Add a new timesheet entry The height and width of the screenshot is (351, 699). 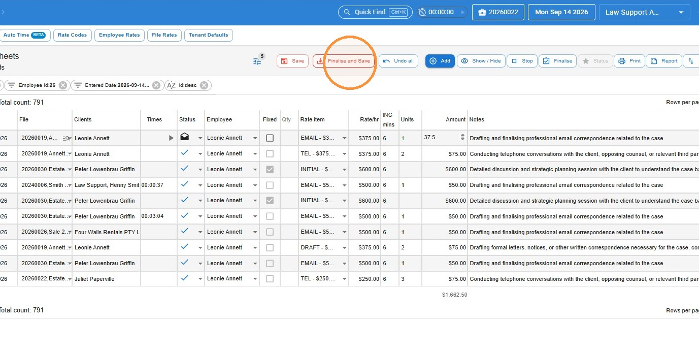tap(440, 61)
